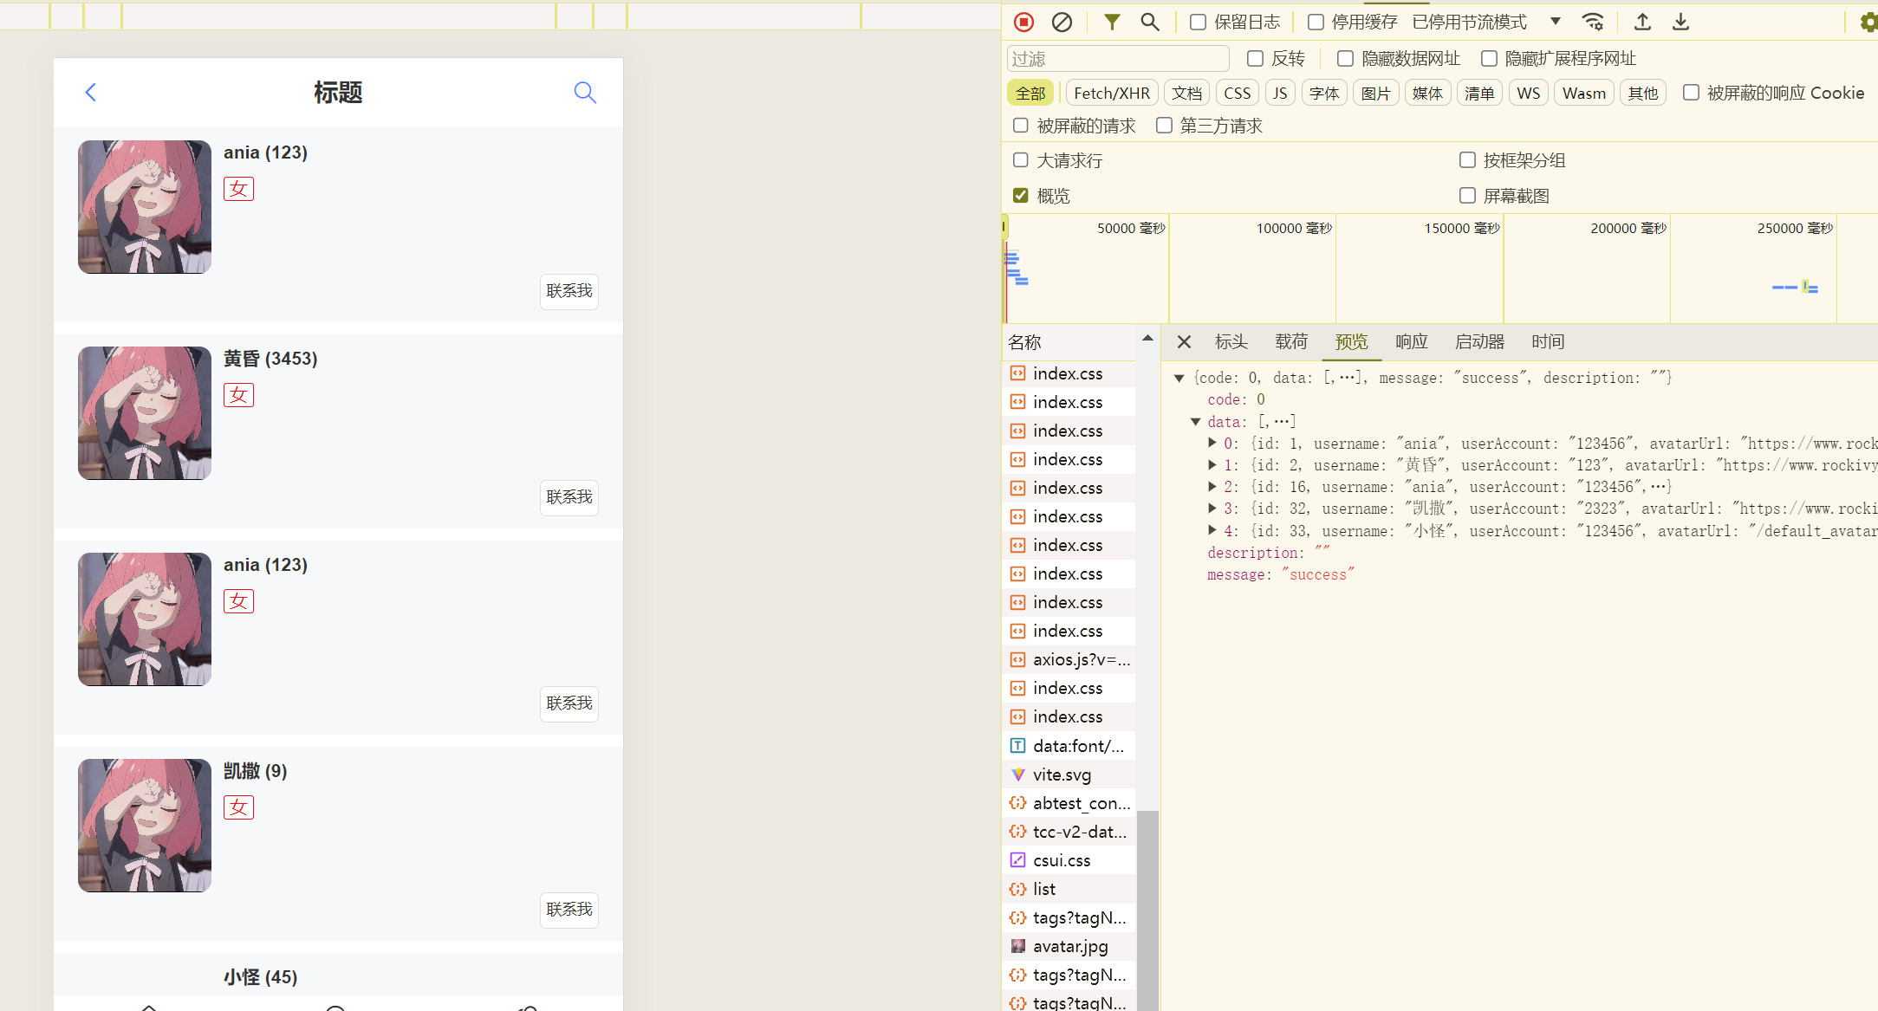The width and height of the screenshot is (1878, 1011).
Task: Toggle 隐藏数据网址 checkbox
Action: (x=1345, y=59)
